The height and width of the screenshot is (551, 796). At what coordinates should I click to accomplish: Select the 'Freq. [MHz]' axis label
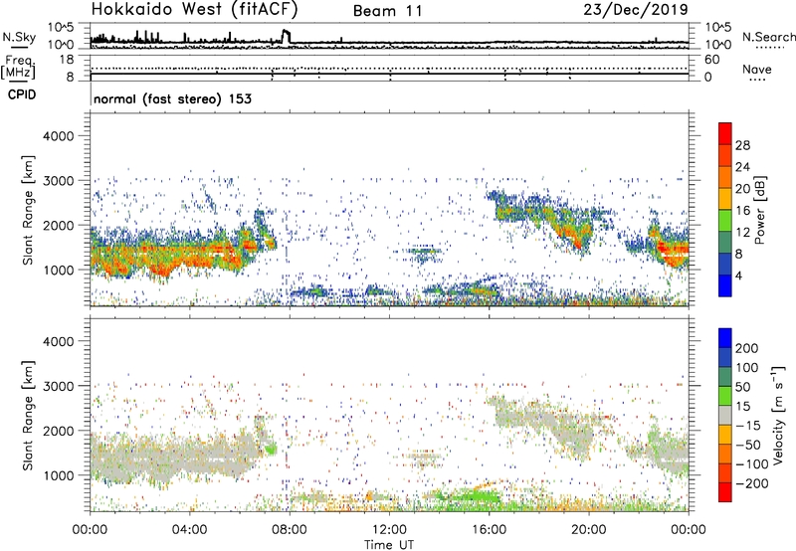pyautogui.click(x=18, y=68)
